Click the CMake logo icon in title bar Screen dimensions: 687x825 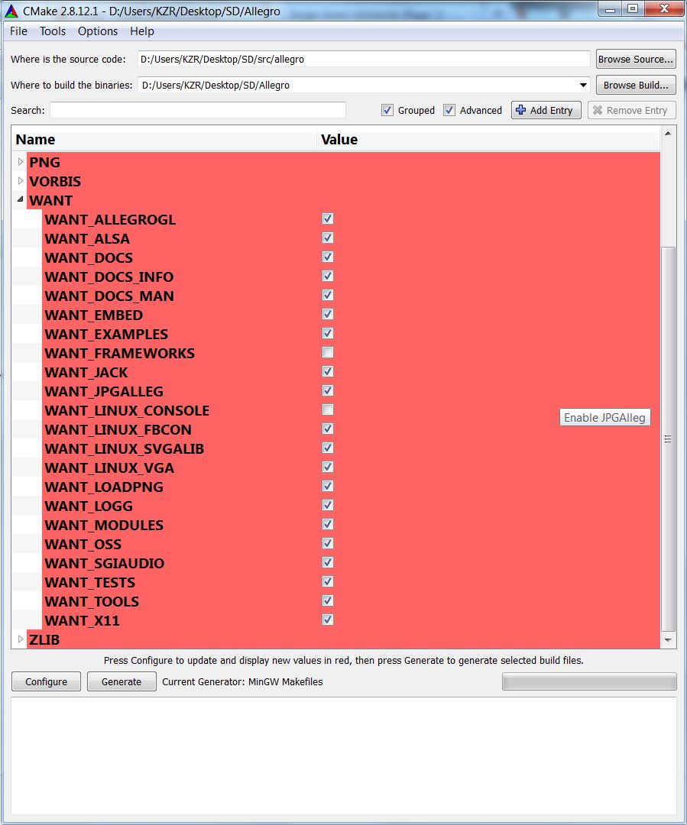click(11, 11)
